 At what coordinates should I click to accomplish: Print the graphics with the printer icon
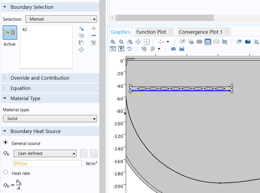182,49
